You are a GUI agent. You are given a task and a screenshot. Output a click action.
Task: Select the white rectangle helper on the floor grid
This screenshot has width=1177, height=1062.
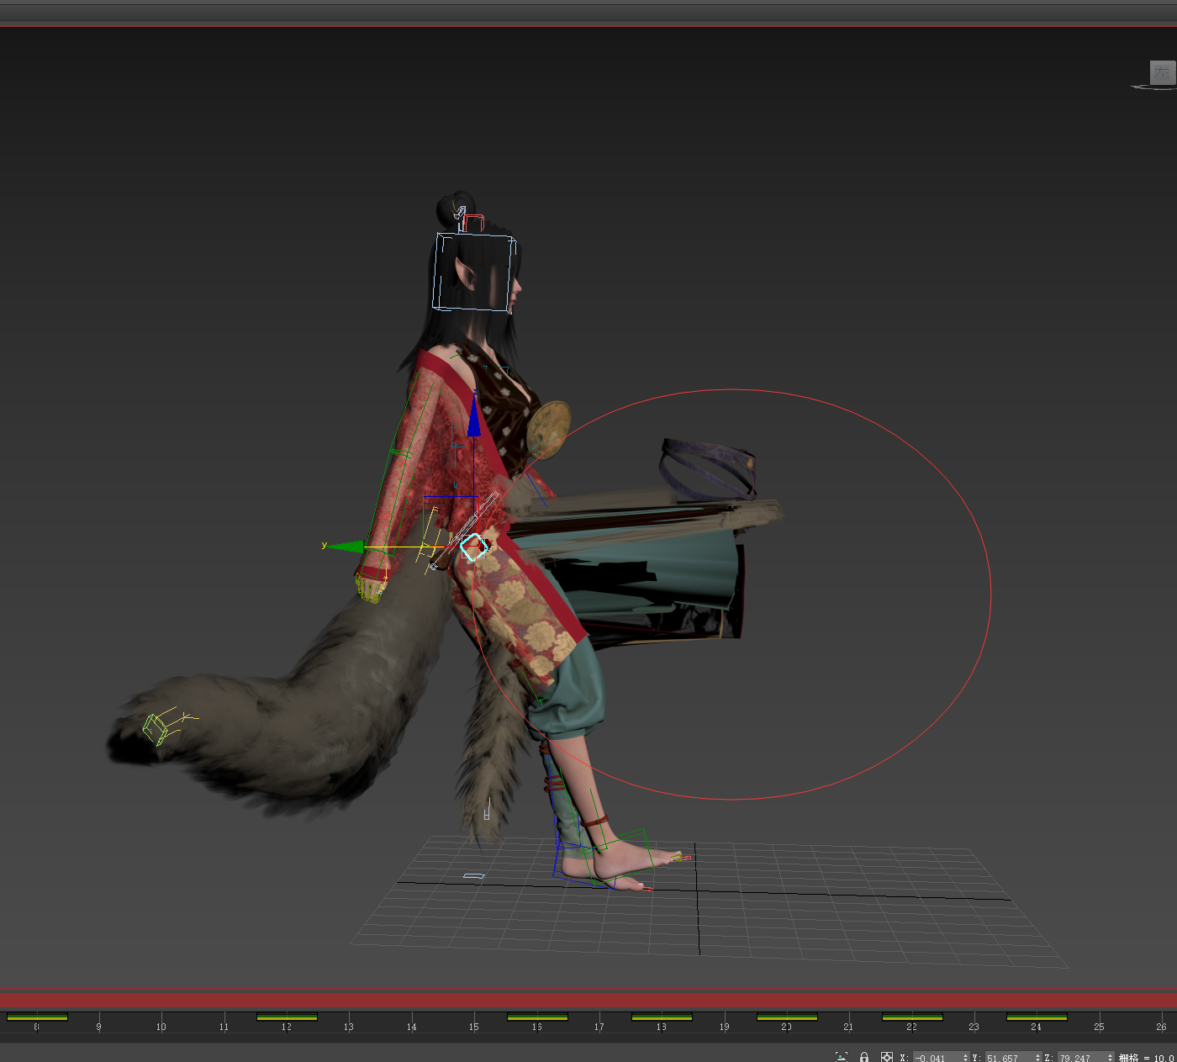(474, 876)
